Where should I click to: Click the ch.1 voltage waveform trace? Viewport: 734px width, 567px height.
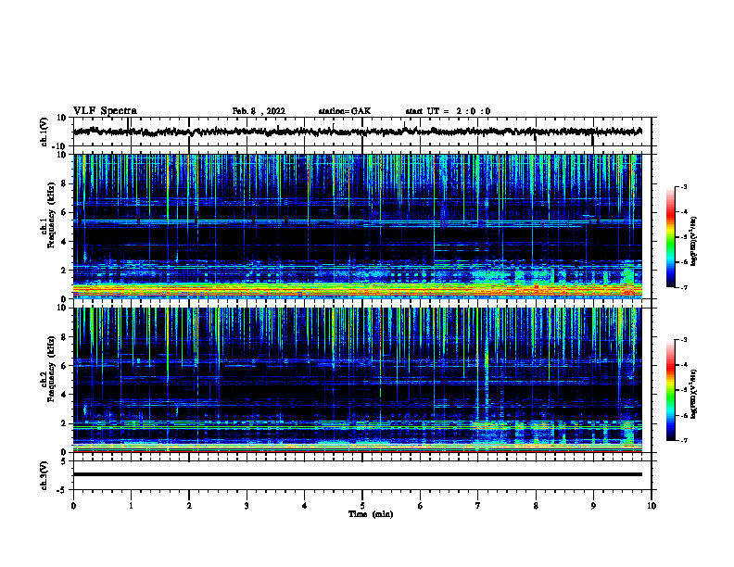357,132
